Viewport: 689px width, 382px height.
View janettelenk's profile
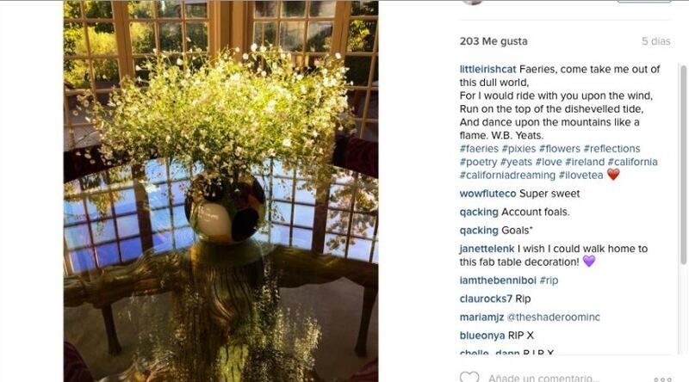(487, 249)
